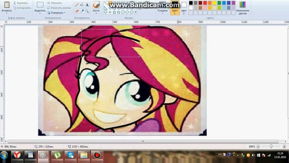This screenshot has width=289, height=163.
Task: Pick lime green color swatch
Action: pyautogui.click(x=219, y=8)
